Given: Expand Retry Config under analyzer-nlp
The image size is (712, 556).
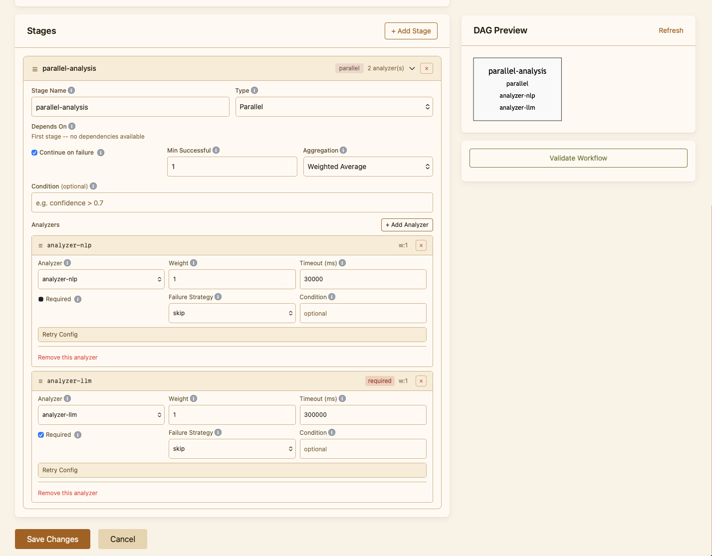Looking at the screenshot, I should tap(232, 335).
